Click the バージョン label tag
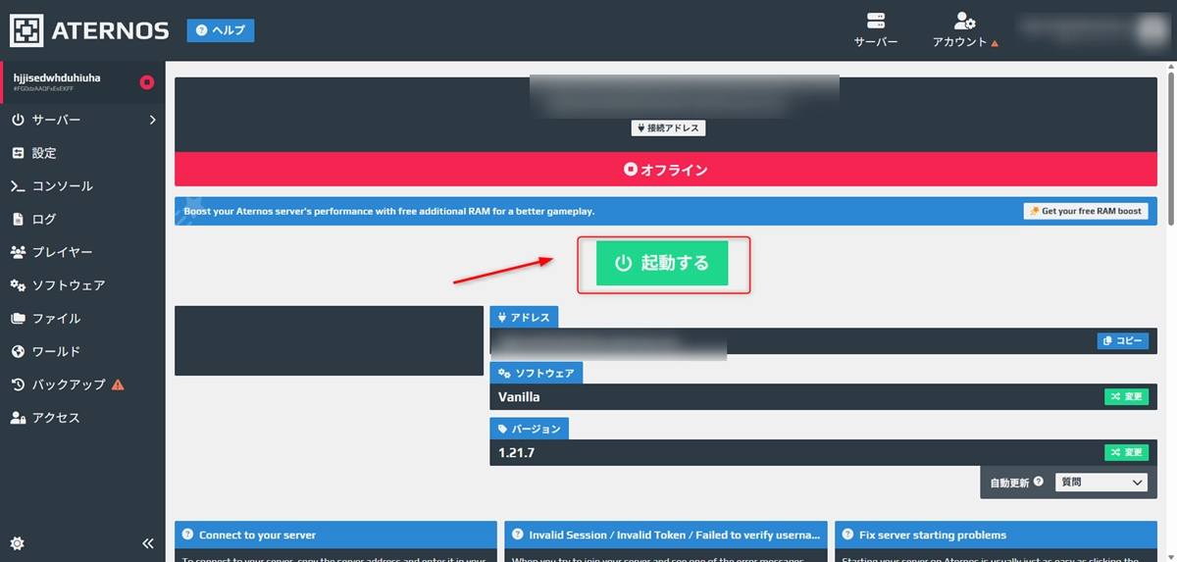This screenshot has width=1177, height=562. tap(529, 429)
